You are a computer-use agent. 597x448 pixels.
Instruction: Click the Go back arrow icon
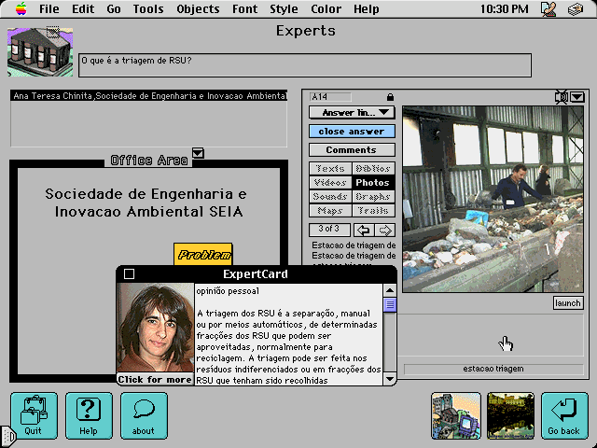tap(563, 415)
